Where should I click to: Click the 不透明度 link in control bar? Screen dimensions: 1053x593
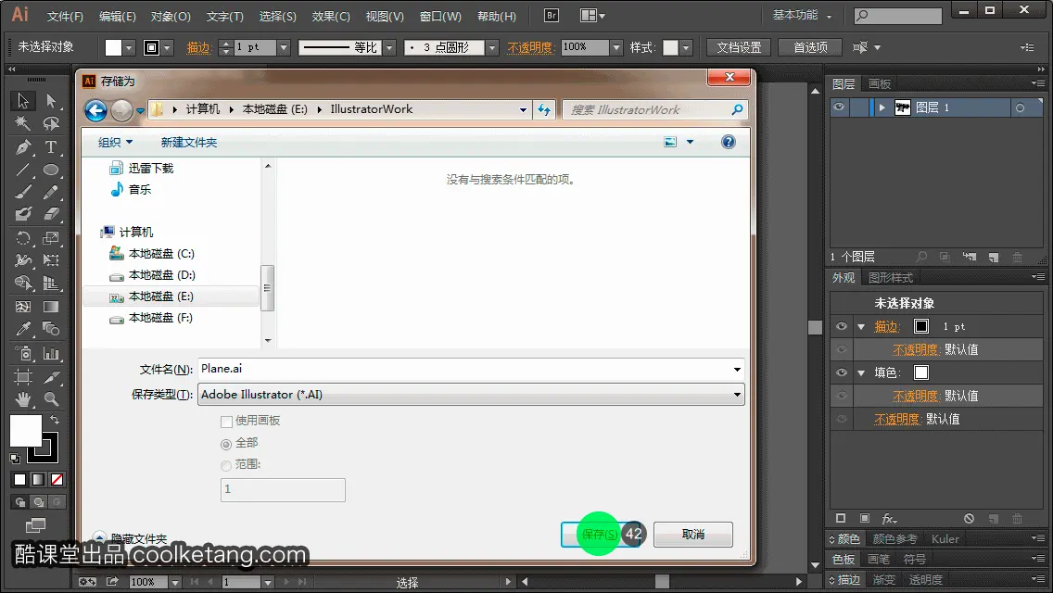click(x=530, y=47)
